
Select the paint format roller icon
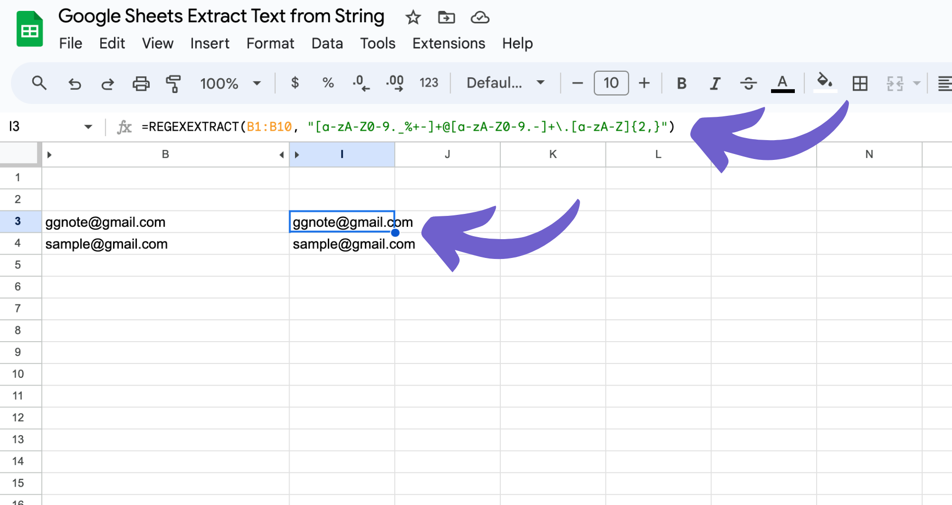click(x=174, y=84)
